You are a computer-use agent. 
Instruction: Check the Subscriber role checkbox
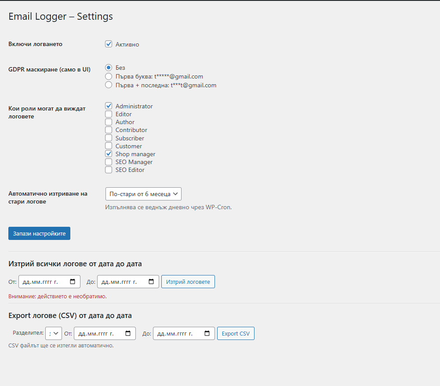pyautogui.click(x=108, y=138)
